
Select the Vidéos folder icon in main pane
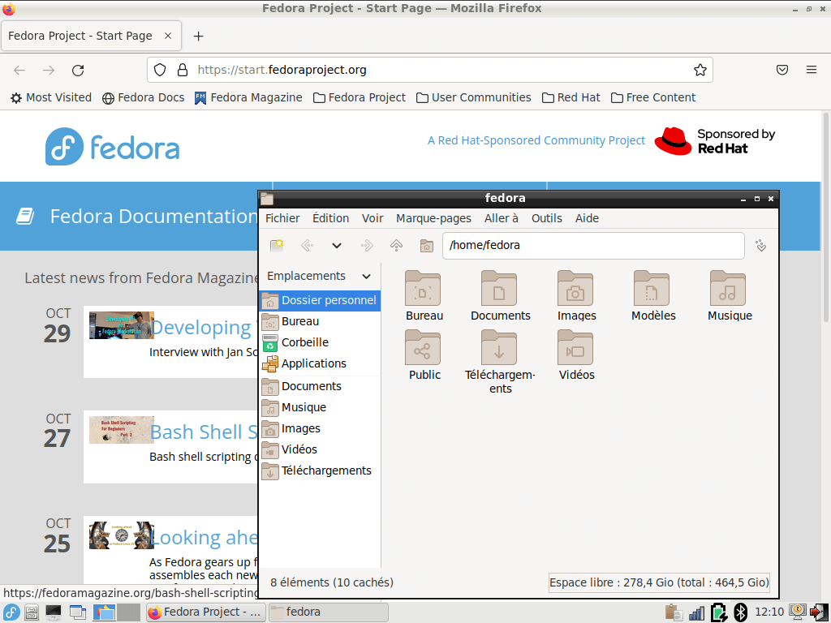pyautogui.click(x=575, y=348)
